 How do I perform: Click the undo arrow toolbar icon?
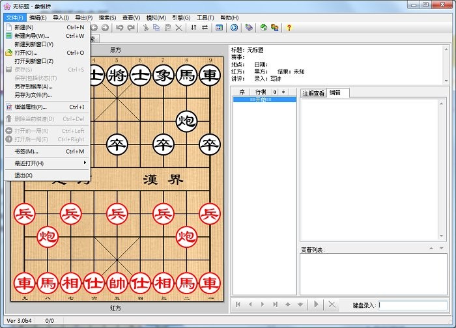(x=119, y=28)
